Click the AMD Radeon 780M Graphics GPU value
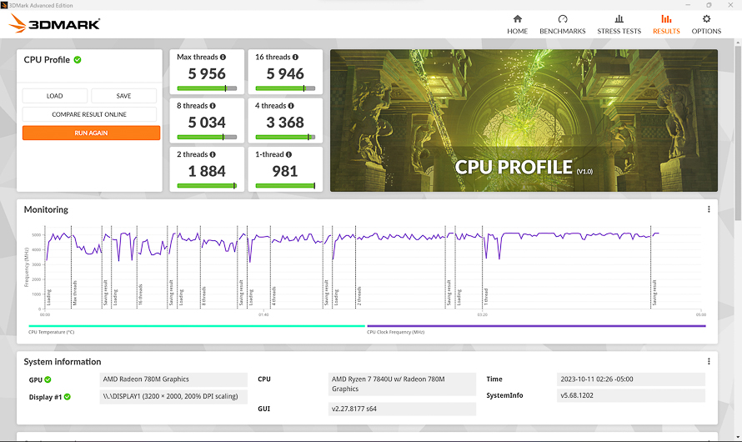The image size is (742, 442). pyautogui.click(x=173, y=379)
